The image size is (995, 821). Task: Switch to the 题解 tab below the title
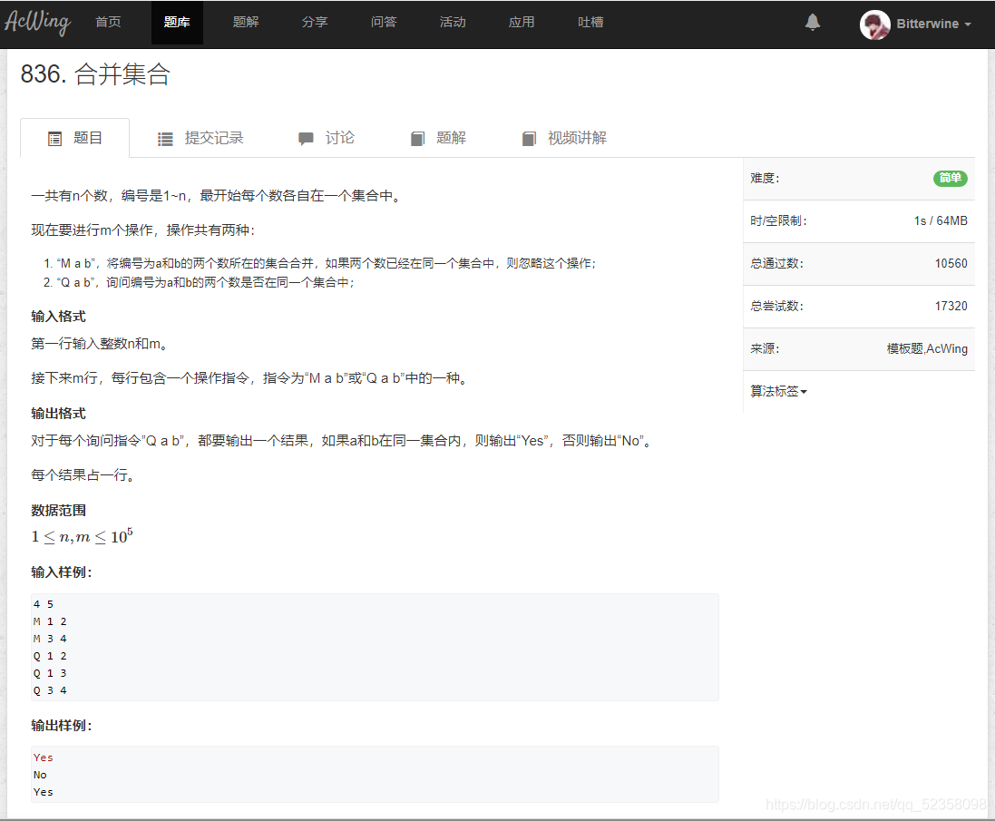pyautogui.click(x=438, y=138)
